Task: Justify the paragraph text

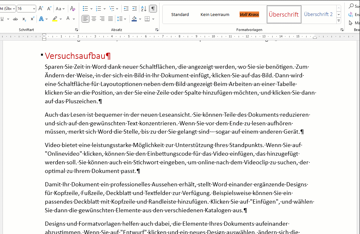Action: pos(110,19)
